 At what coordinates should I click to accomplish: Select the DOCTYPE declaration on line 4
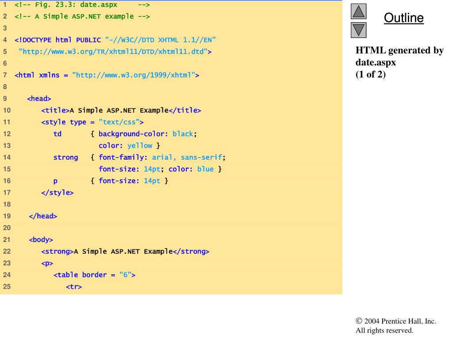(x=115, y=40)
